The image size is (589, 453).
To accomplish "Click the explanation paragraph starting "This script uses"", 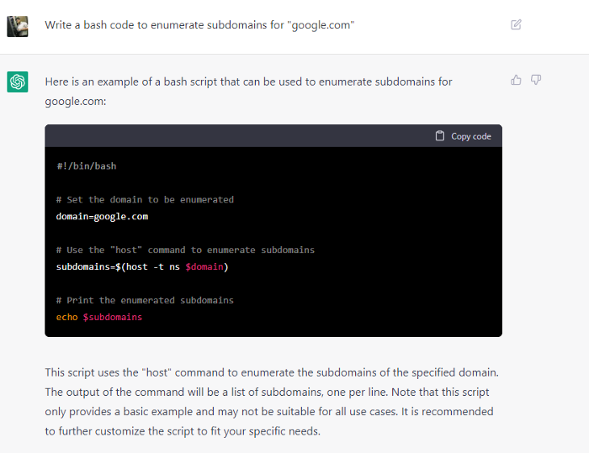I will [273, 401].
